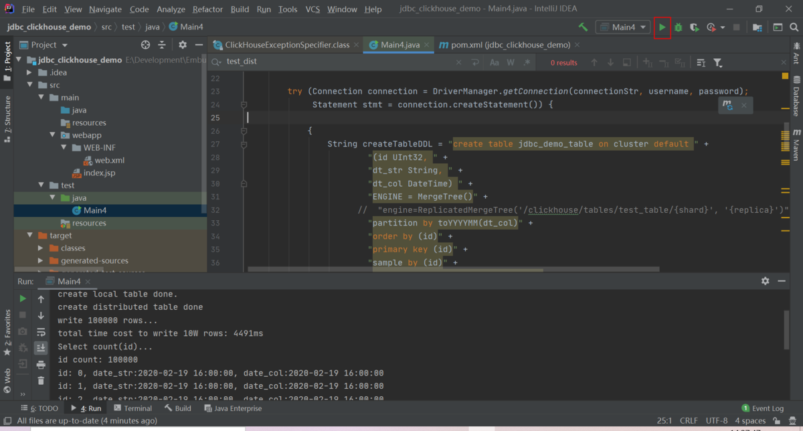Toggle scroll to end in console
This screenshot has width=803, height=431.
41,348
